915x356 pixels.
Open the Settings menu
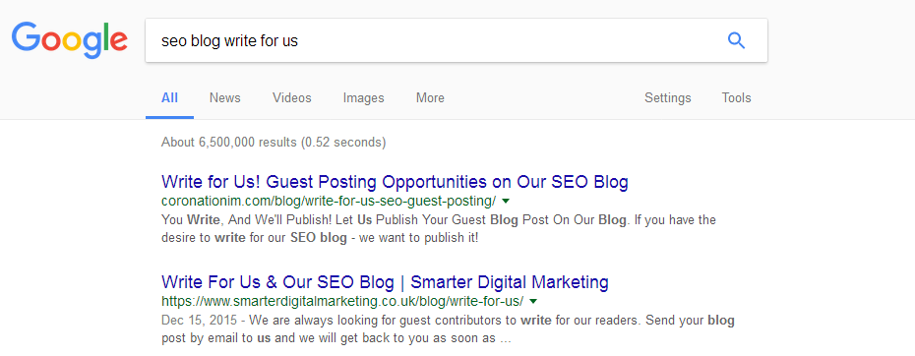click(x=668, y=98)
